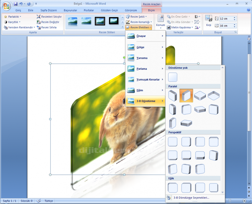Open Yansıma reflection submenu
Screen dimensions: 252x204
coord(145,58)
